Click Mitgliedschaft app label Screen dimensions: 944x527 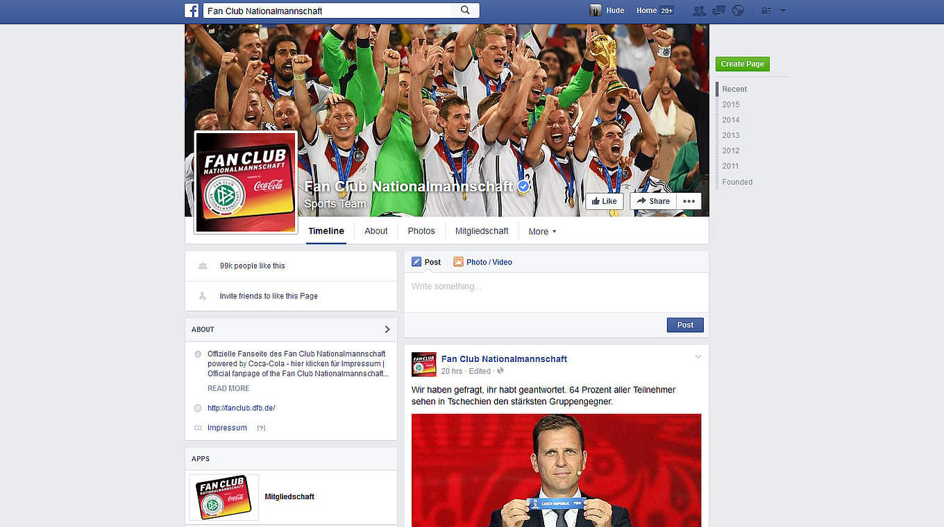coord(289,496)
